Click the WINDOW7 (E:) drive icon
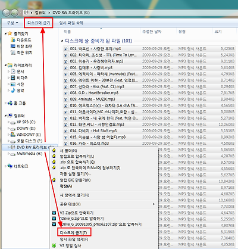238x249 pixels. (13, 135)
